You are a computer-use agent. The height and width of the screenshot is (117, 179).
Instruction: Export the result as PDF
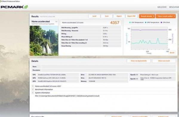[x=131, y=16]
